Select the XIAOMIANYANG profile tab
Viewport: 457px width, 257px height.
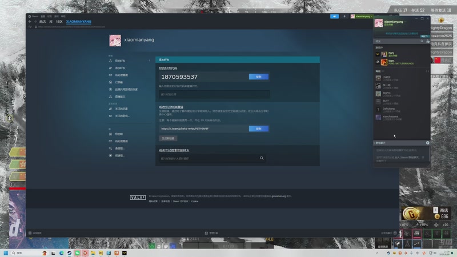[x=78, y=22]
